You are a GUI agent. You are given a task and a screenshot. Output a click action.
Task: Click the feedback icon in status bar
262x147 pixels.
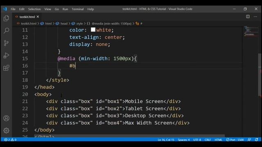click(x=249, y=140)
